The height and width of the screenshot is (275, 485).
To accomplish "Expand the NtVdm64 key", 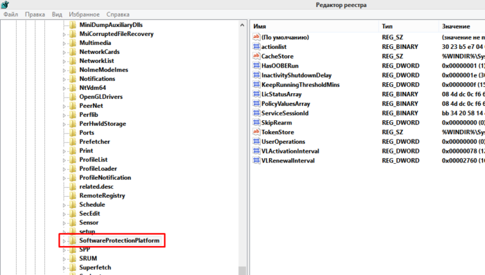I will (64, 88).
